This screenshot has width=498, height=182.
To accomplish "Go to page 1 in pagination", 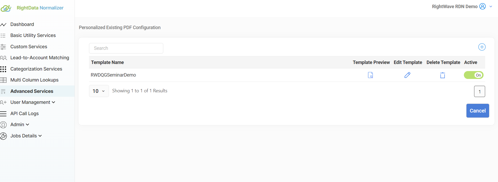I will (x=480, y=92).
